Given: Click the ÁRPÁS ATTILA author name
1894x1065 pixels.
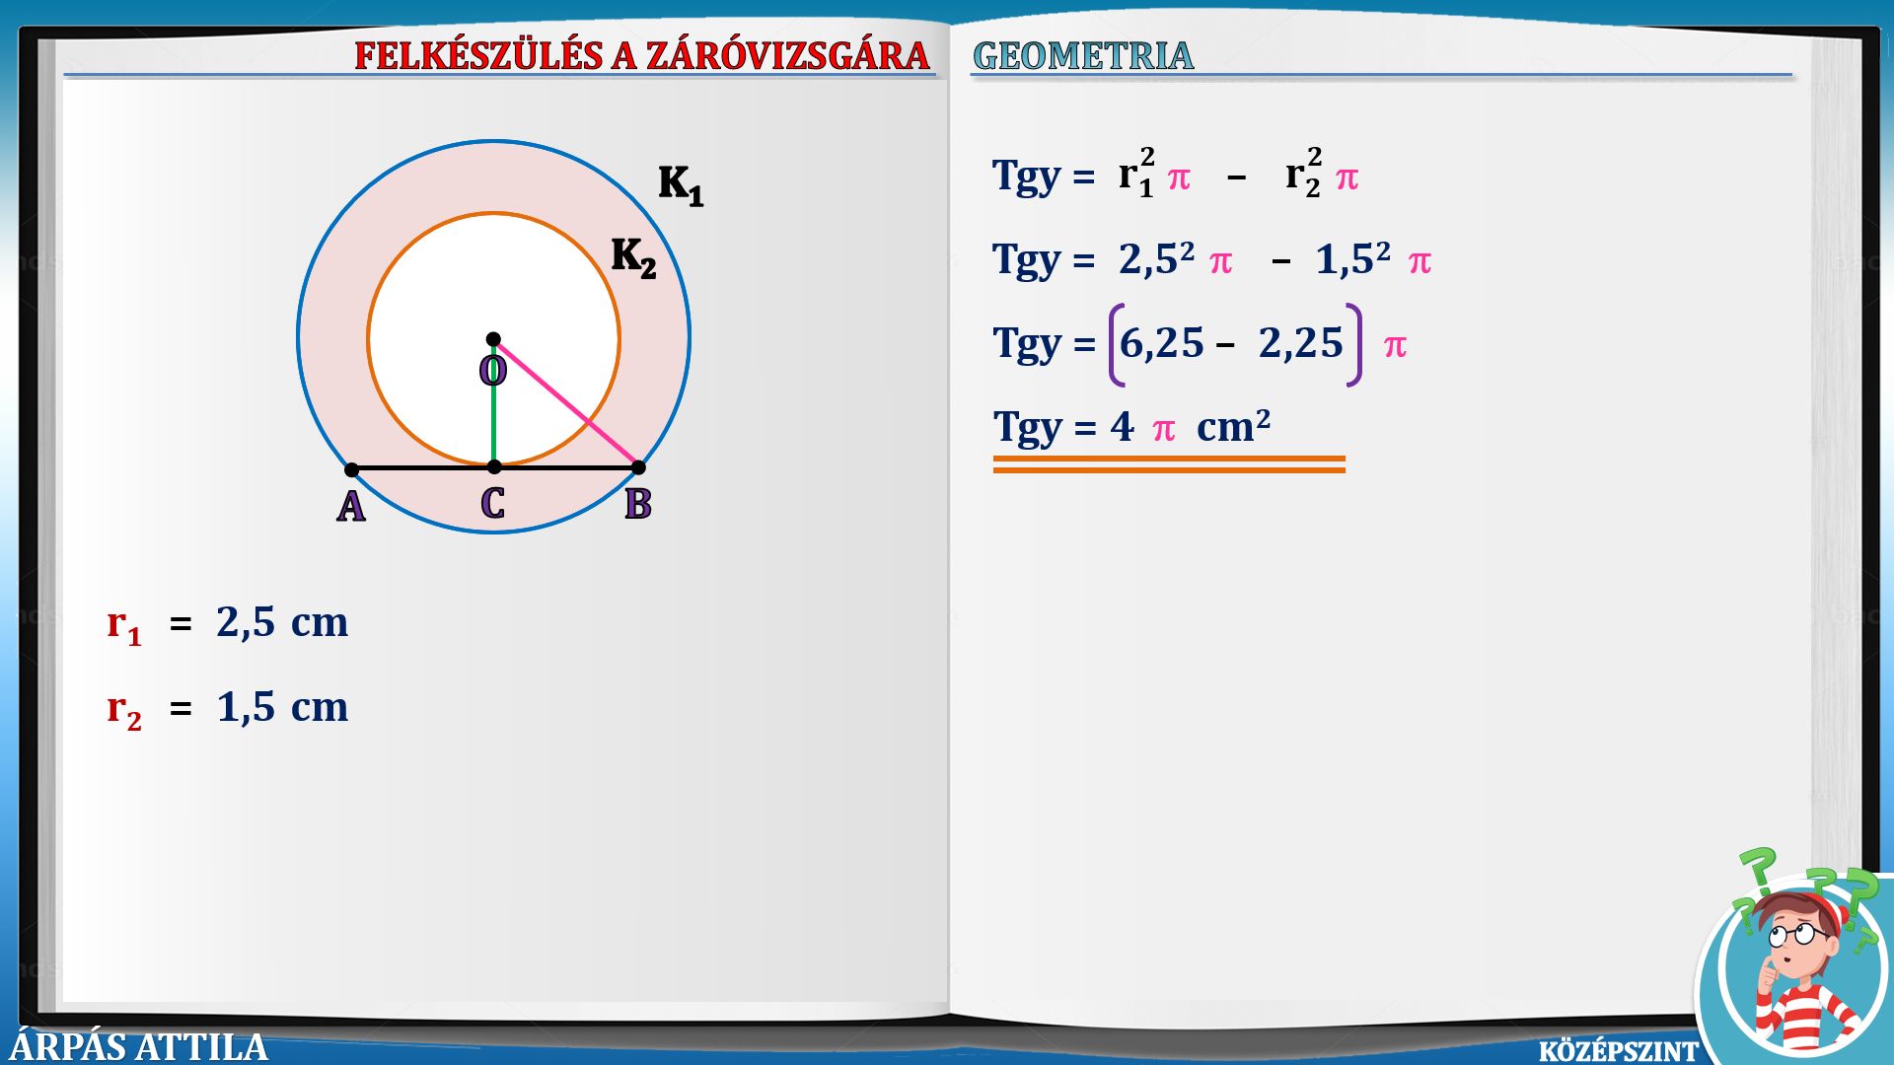Looking at the screenshot, I should 138,1046.
